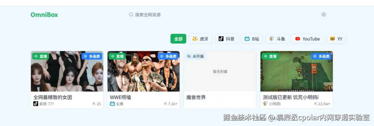Choose the YY platform filter
Viewport: 374px width, 126px height.
(336, 39)
